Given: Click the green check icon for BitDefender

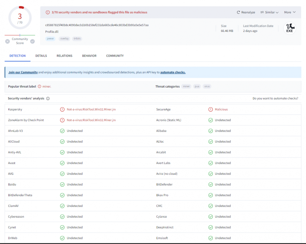Looking at the screenshot, I should 211,184.
